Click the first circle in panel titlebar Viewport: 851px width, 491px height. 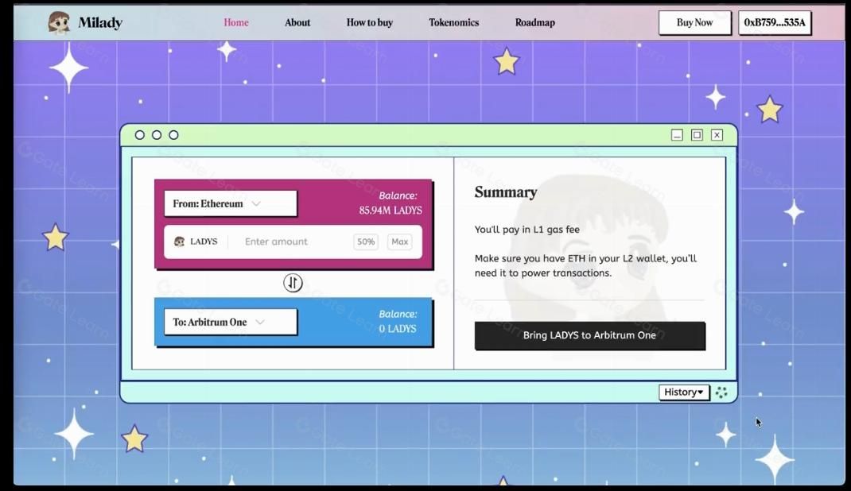139,135
